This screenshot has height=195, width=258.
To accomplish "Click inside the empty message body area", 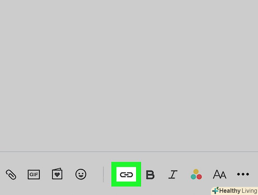I will [x=129, y=76].
